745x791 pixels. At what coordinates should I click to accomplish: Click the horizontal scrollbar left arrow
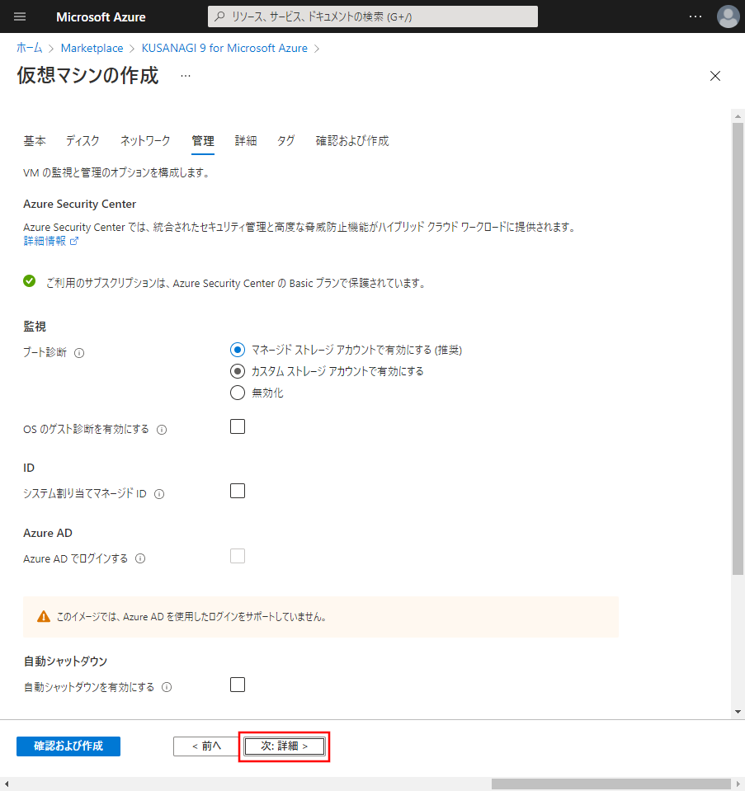point(6,784)
